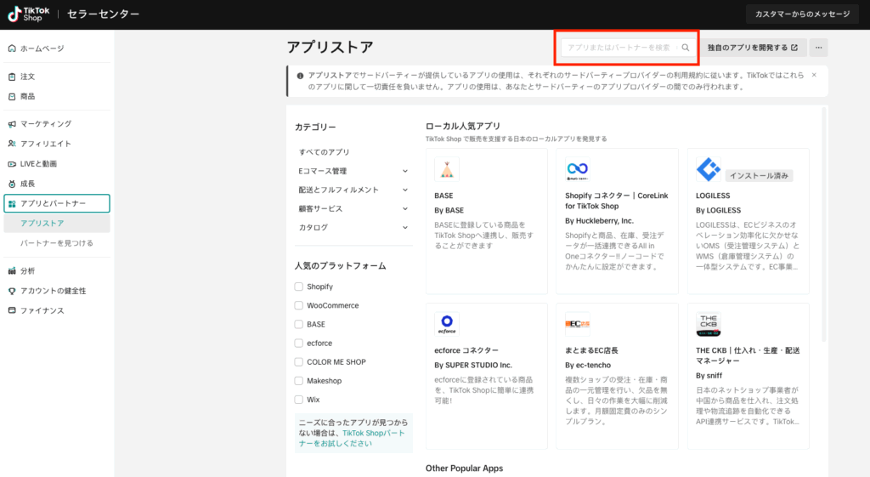Click the BASE app logo

click(447, 169)
